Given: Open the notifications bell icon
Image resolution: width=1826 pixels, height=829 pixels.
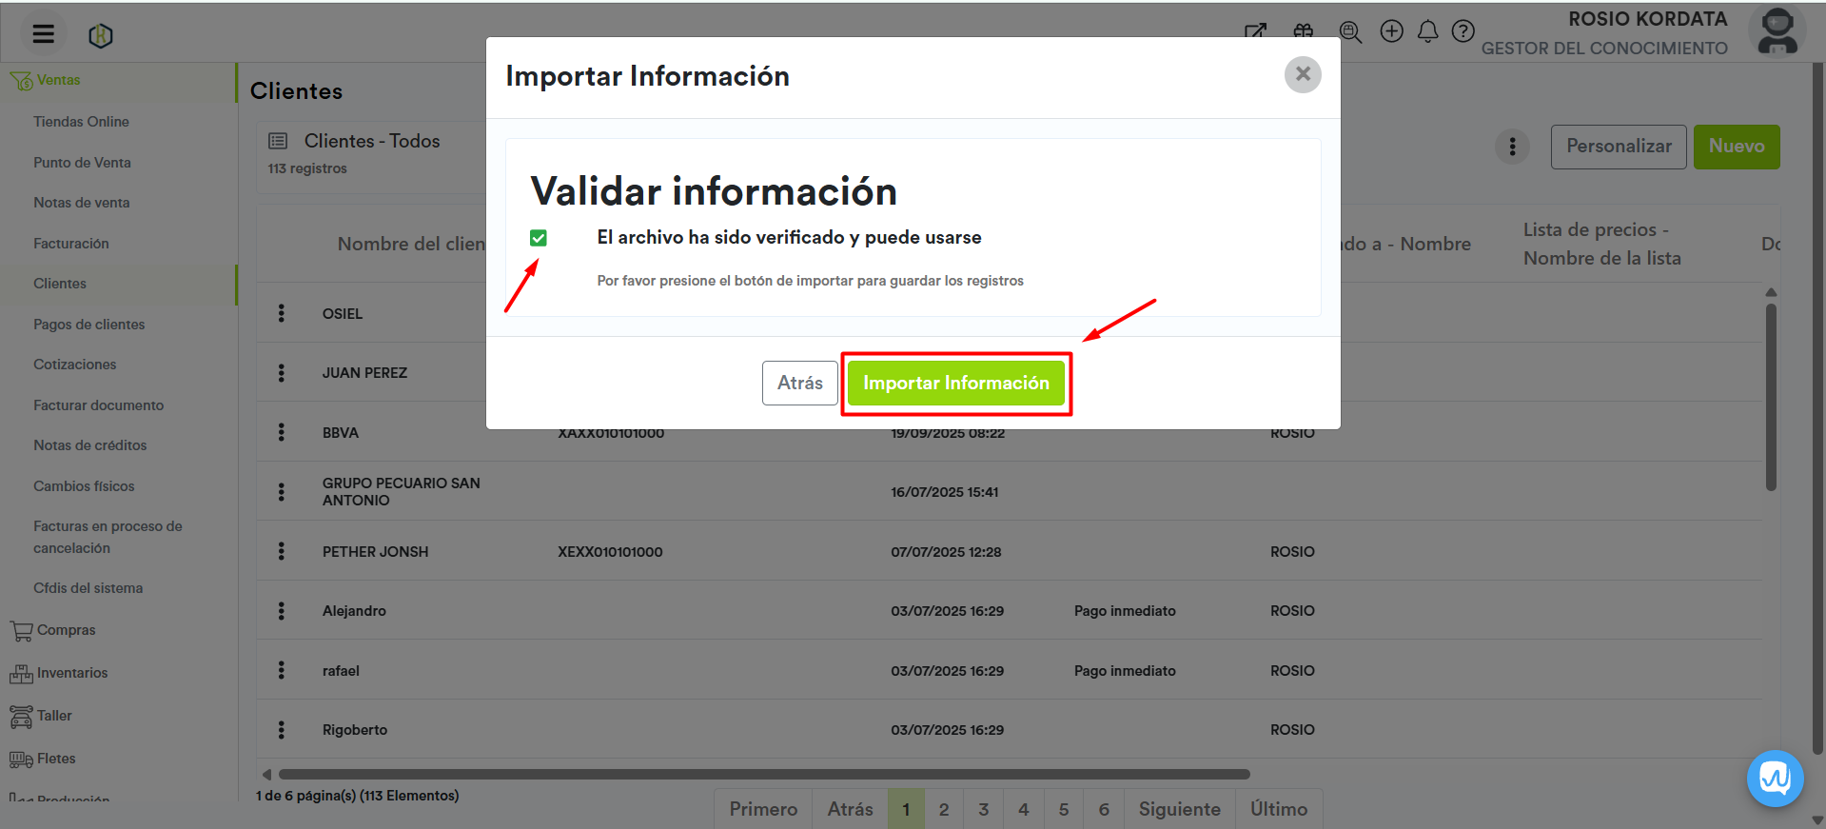Looking at the screenshot, I should coord(1427,31).
